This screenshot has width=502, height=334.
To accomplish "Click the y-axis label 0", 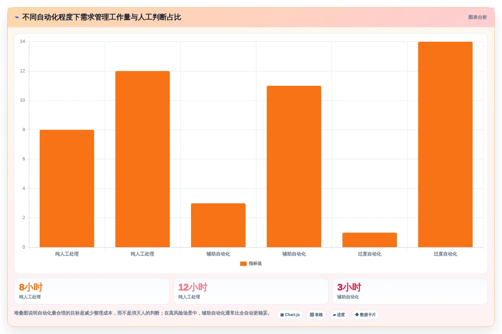I will (x=24, y=247).
